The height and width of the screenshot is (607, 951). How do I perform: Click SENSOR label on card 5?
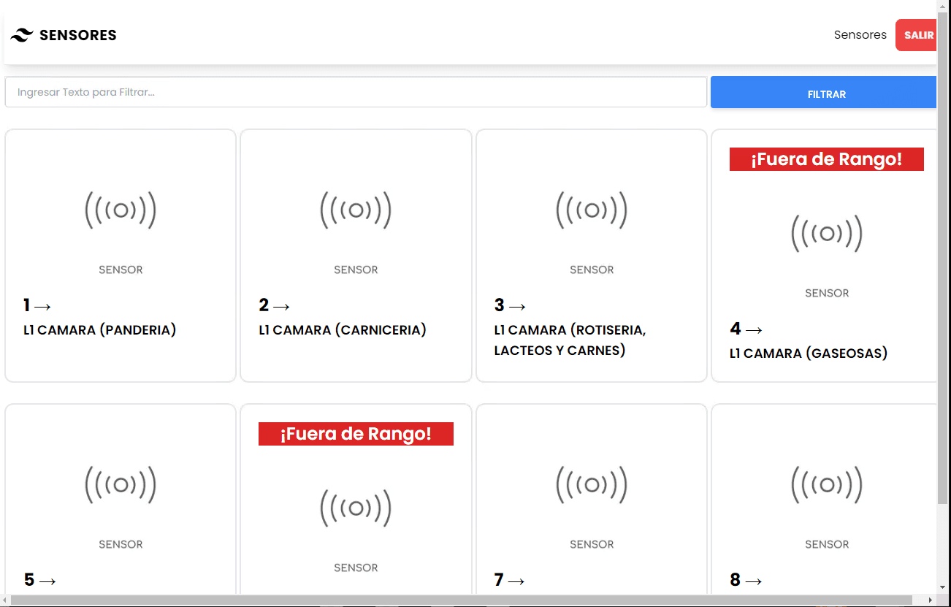(x=121, y=544)
